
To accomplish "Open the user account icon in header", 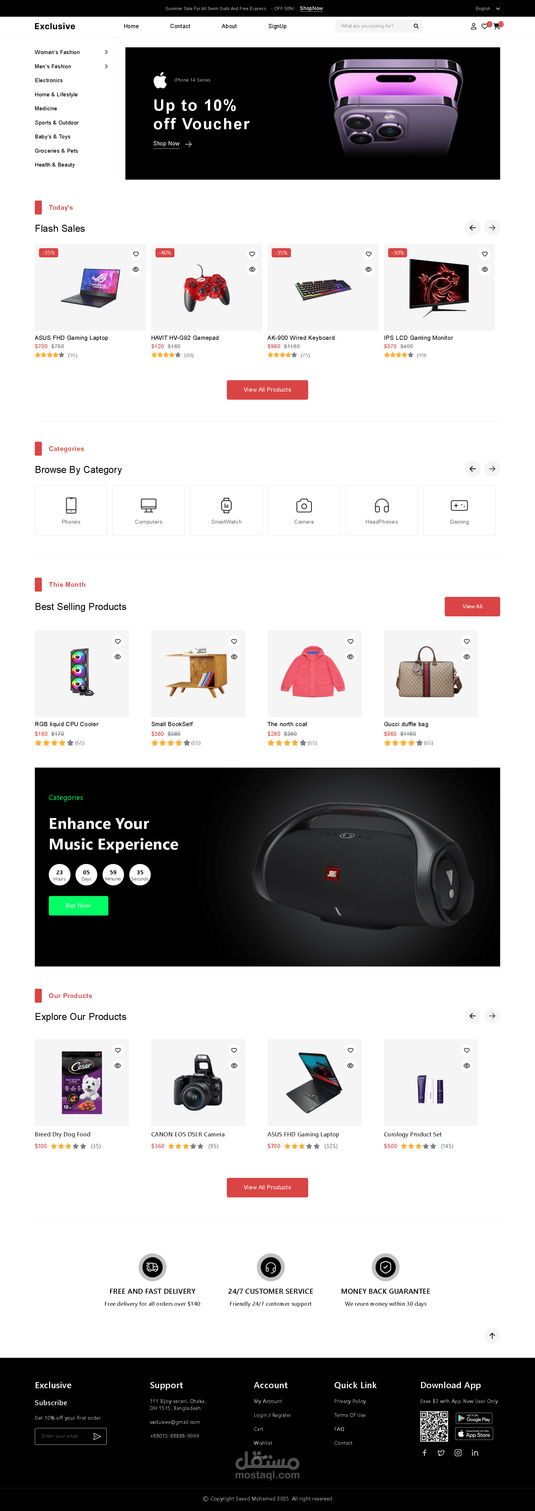I will [x=473, y=26].
